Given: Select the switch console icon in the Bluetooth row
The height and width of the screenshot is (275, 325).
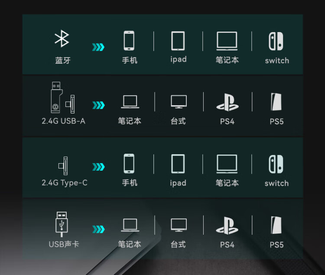Looking at the screenshot, I should 276,41.
